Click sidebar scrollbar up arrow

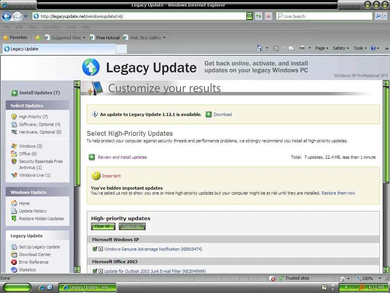(77, 84)
